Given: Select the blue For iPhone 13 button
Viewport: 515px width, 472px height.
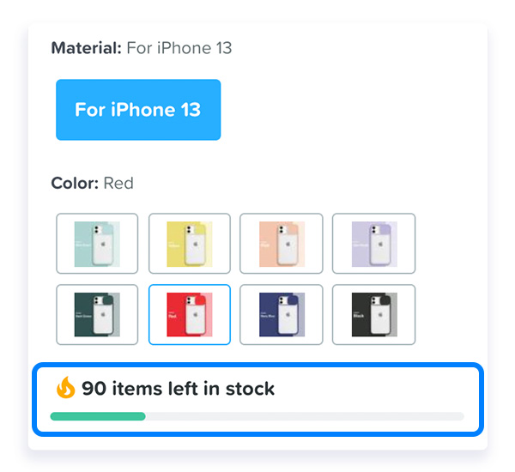Looking at the screenshot, I should pos(138,110).
